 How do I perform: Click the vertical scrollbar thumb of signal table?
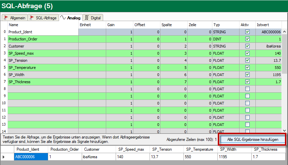[285, 54]
